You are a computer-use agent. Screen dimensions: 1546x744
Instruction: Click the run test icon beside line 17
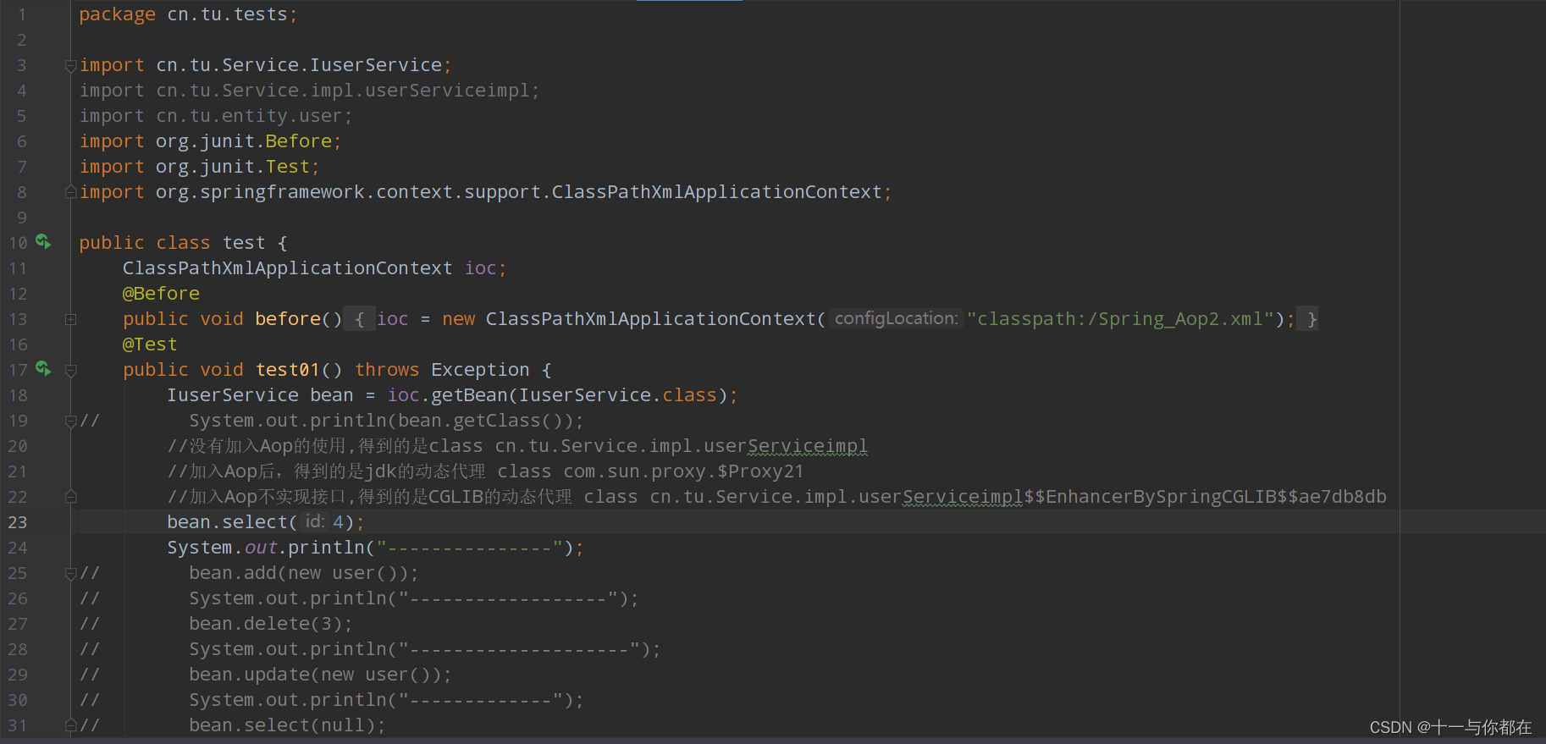(x=43, y=369)
